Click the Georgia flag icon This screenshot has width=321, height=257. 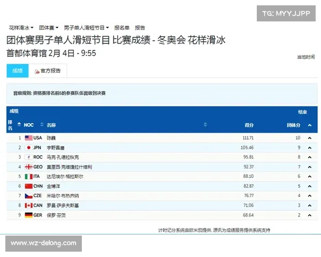click(29, 167)
